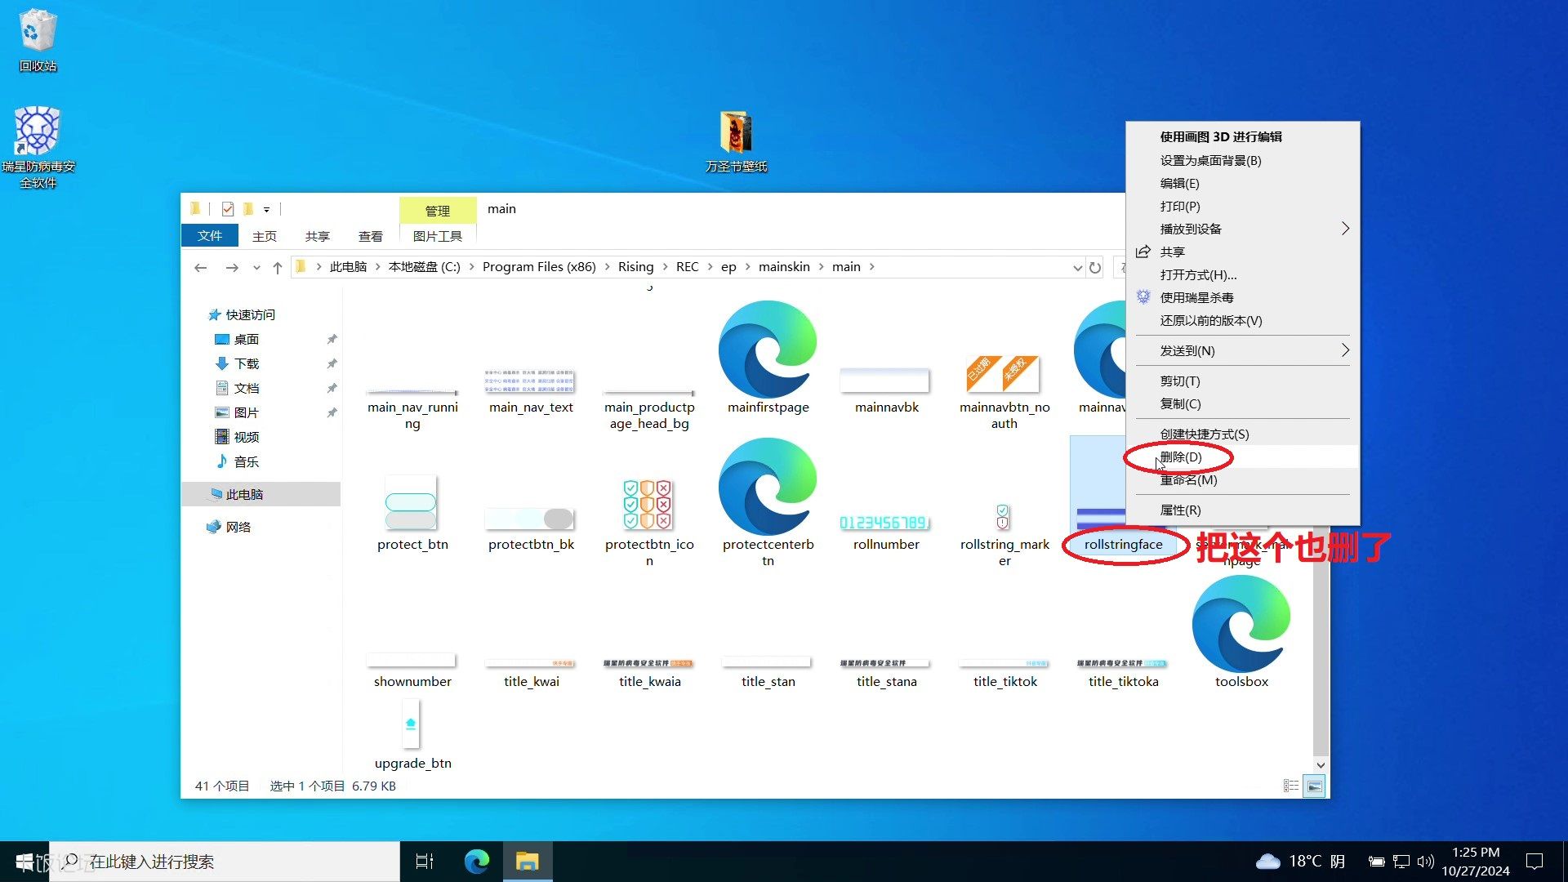Click Rising in the breadcrumb path
This screenshot has width=1568, height=882.
click(635, 267)
